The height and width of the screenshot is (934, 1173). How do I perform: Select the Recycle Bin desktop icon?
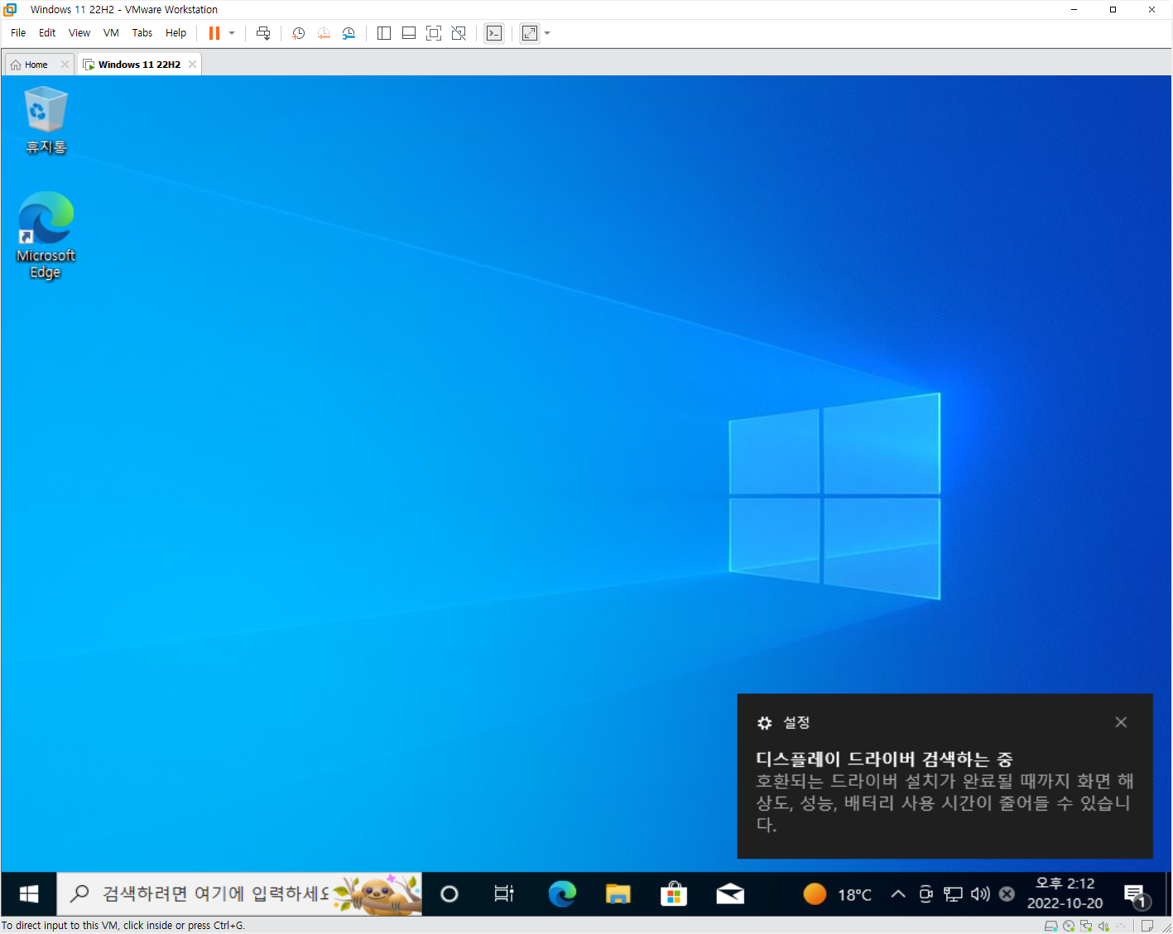pyautogui.click(x=46, y=121)
